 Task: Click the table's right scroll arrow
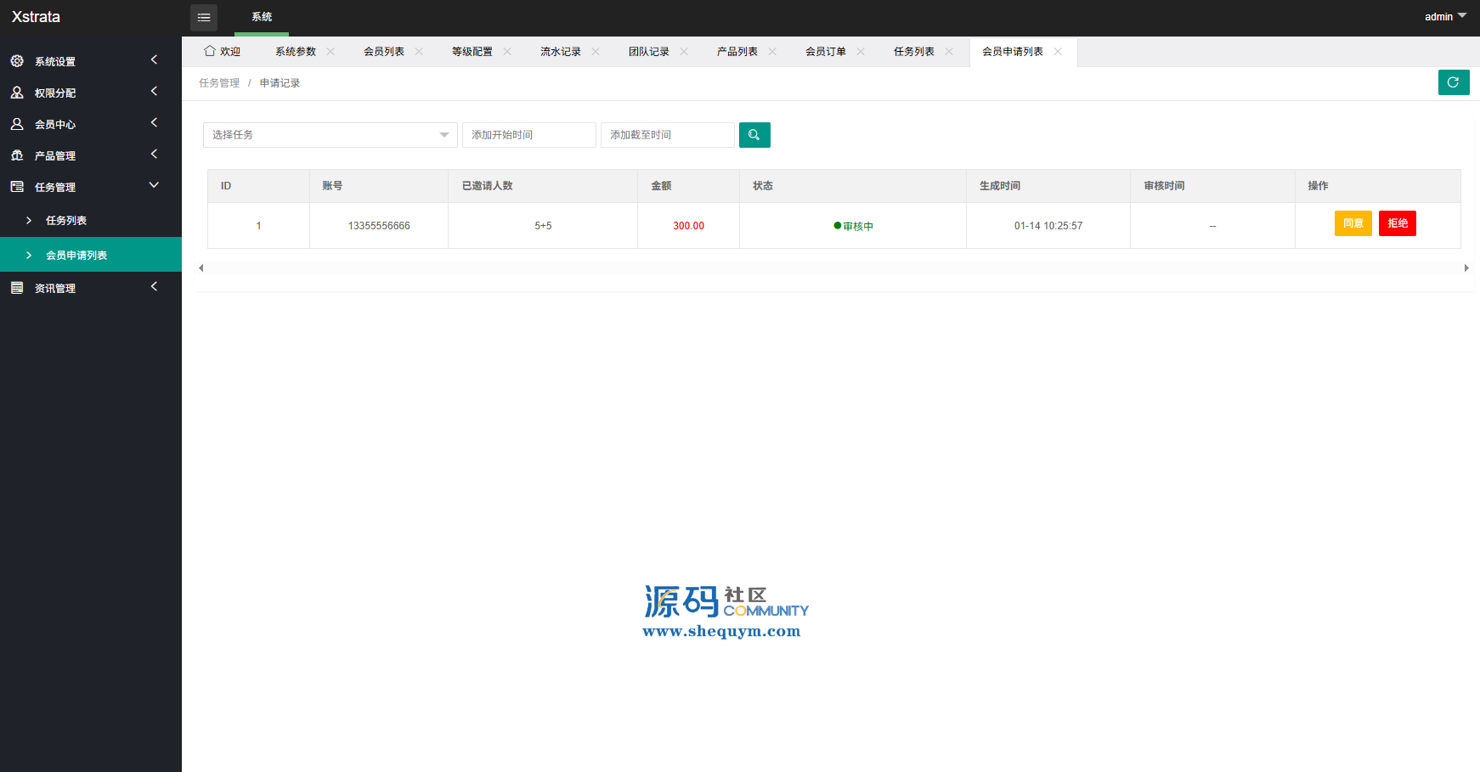pyautogui.click(x=1466, y=268)
